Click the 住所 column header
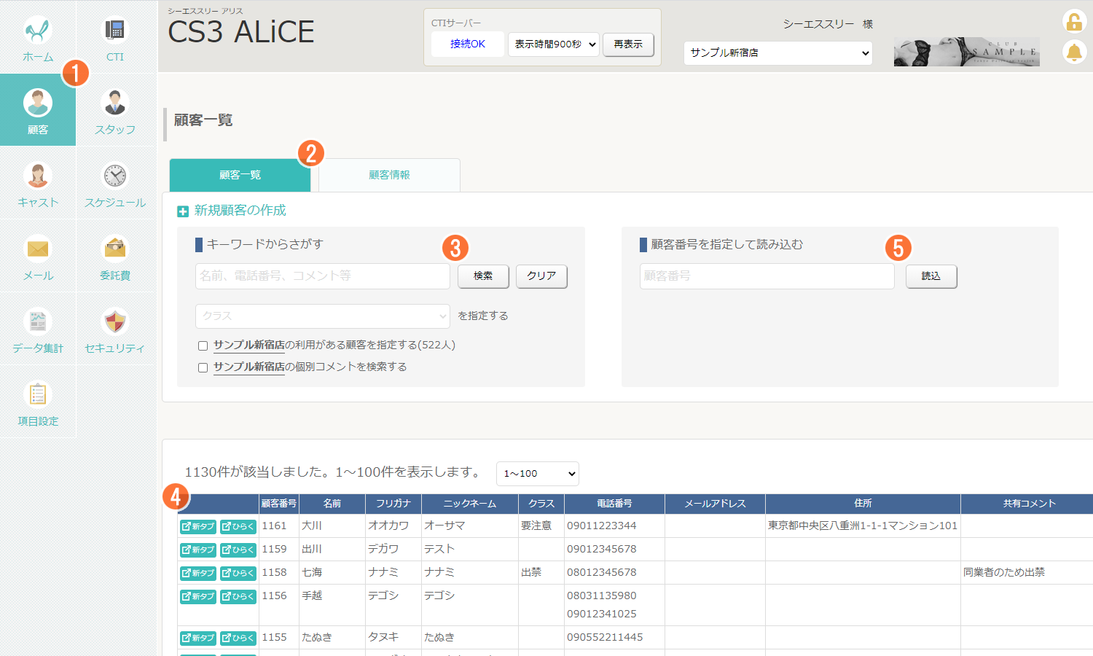This screenshot has width=1093, height=656. [863, 504]
